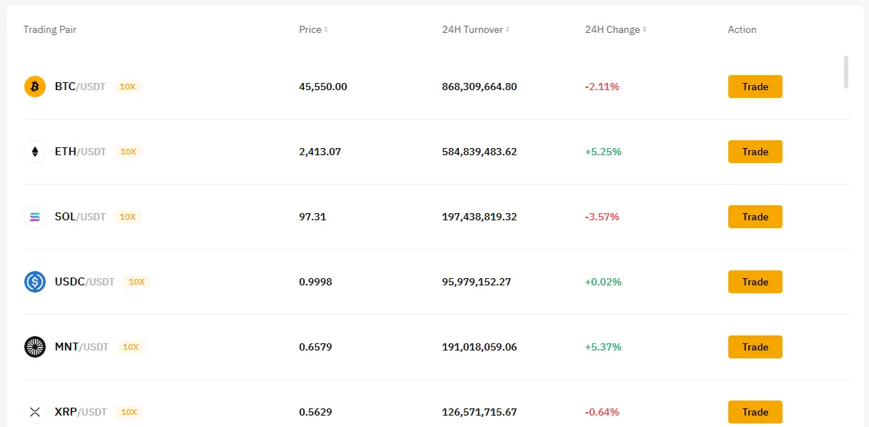Open the MNT/USDT pair name

tap(82, 347)
